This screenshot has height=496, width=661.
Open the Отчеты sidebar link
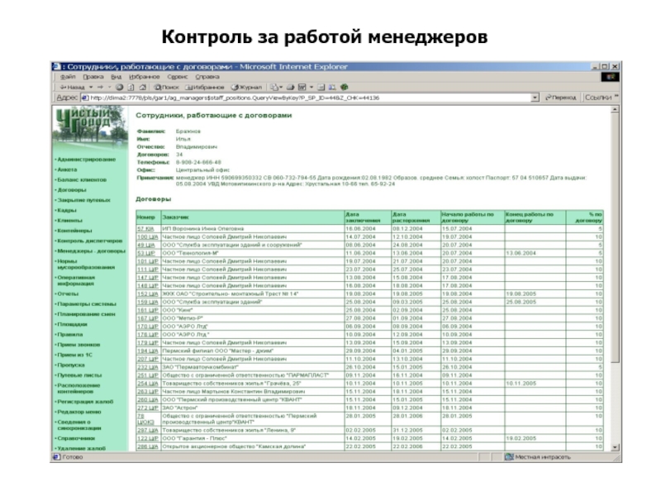[x=68, y=293]
